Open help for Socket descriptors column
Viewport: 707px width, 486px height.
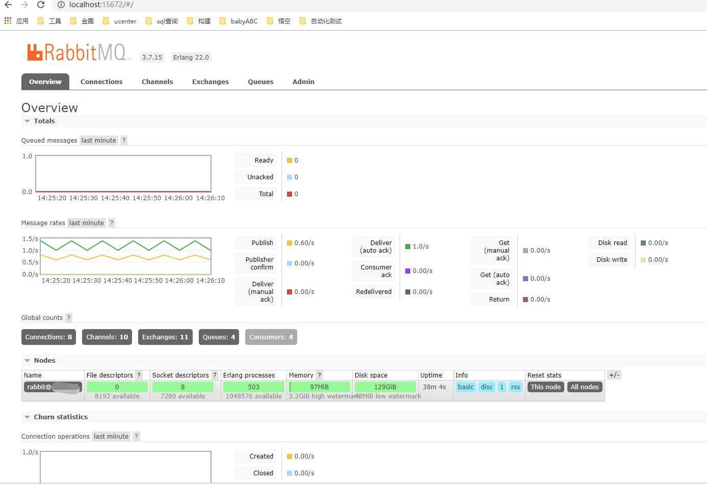(x=215, y=375)
